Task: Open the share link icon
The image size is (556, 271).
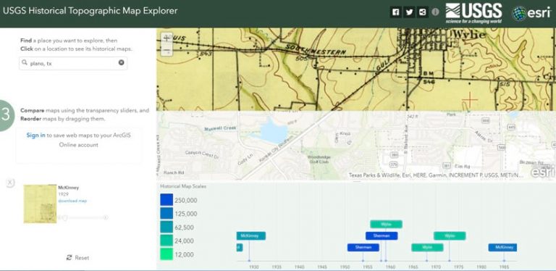Action: [422, 12]
